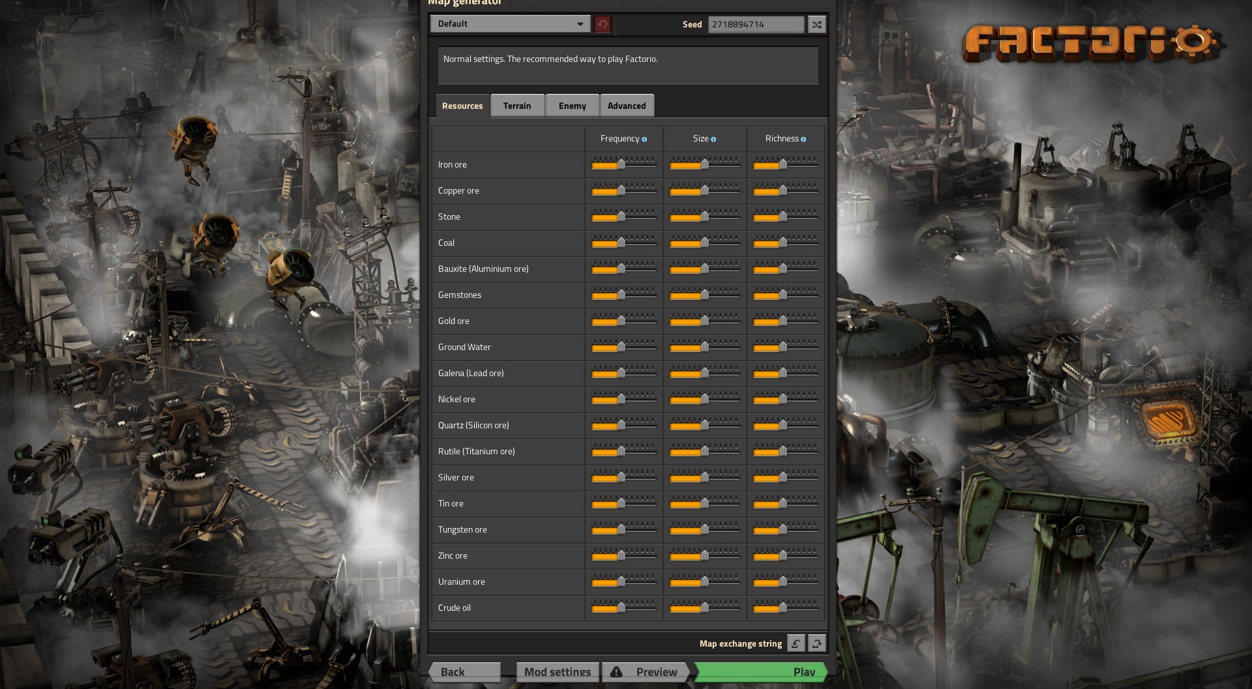
Task: Click the Normal settings description text
Action: [550, 59]
